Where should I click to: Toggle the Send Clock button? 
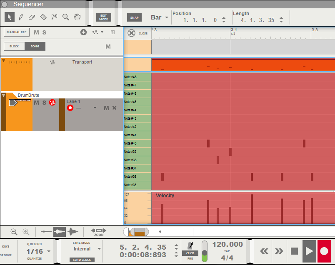(82, 260)
